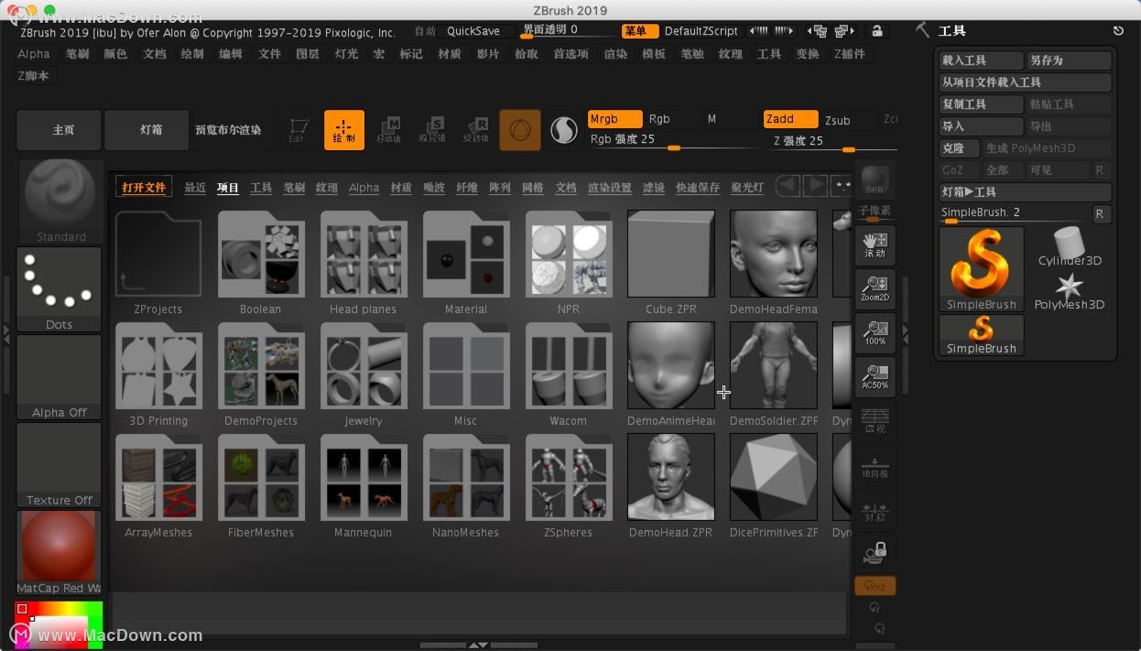Click the QuickSave button
Screen dimensions: 1141x651
coord(473,31)
